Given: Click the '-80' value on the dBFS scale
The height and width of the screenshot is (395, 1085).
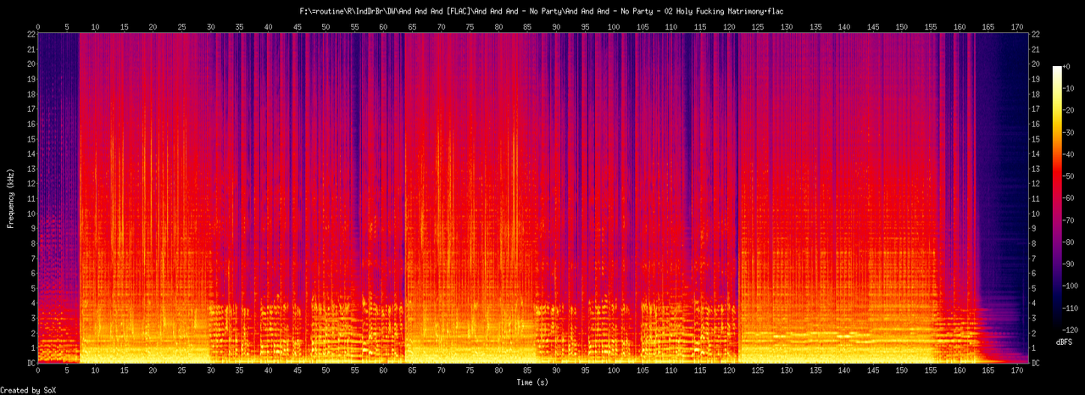Looking at the screenshot, I should pyautogui.click(x=1070, y=241).
